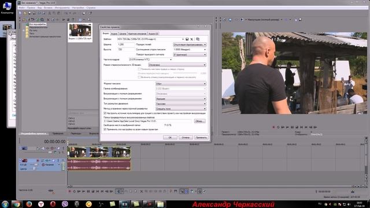Click Stop in the preview window transport

[297, 127]
